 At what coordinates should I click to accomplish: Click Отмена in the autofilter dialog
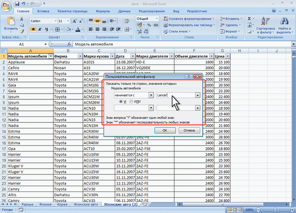[189, 130]
